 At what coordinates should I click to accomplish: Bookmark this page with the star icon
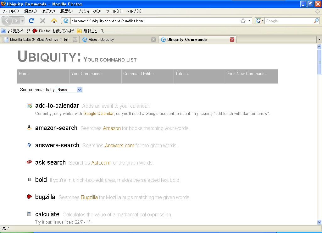coord(243,21)
